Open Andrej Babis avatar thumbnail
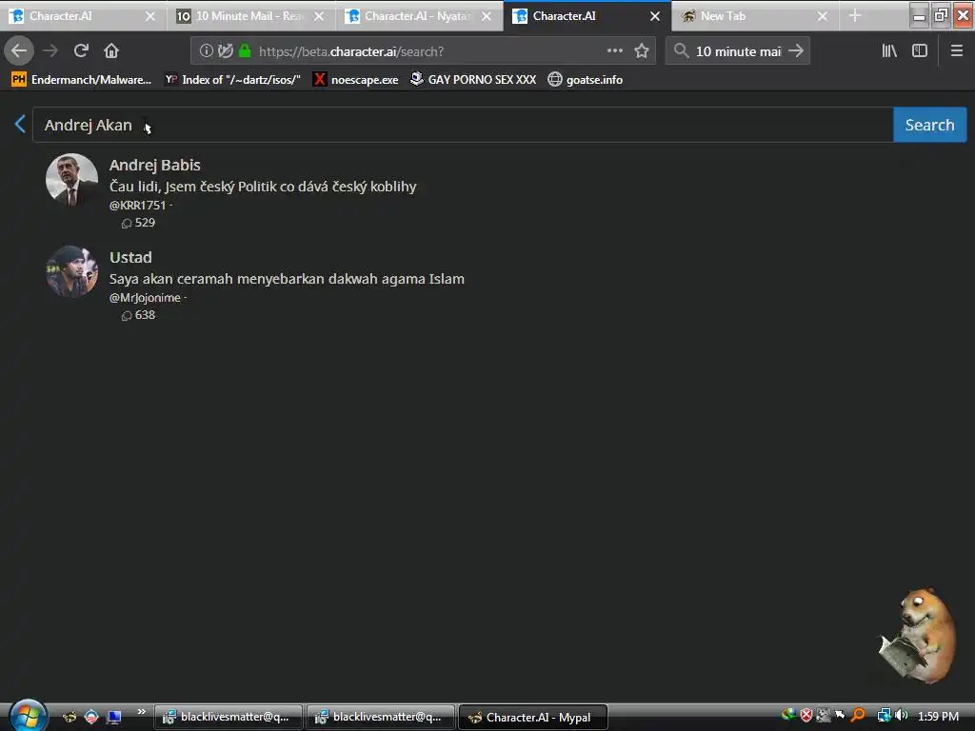975x731 pixels. (x=72, y=180)
